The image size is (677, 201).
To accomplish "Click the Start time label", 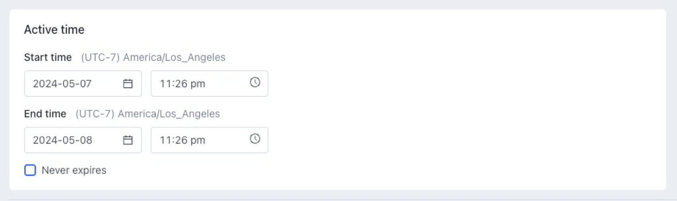I will coord(48,58).
